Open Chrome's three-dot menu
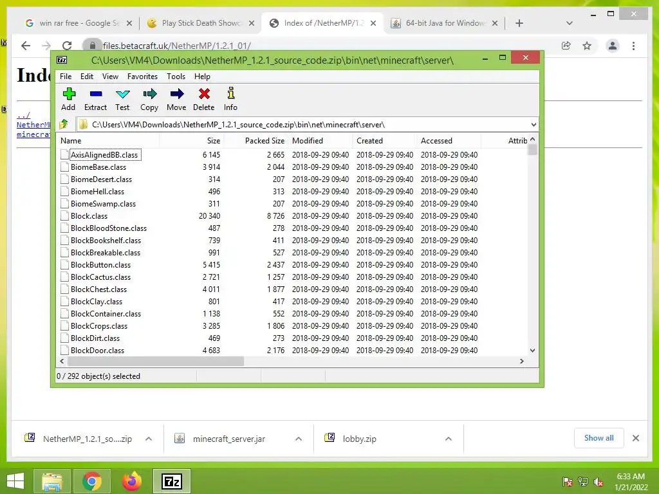 633,46
